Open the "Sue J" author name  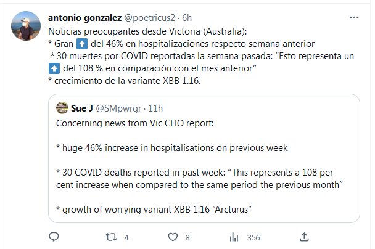tap(82, 108)
